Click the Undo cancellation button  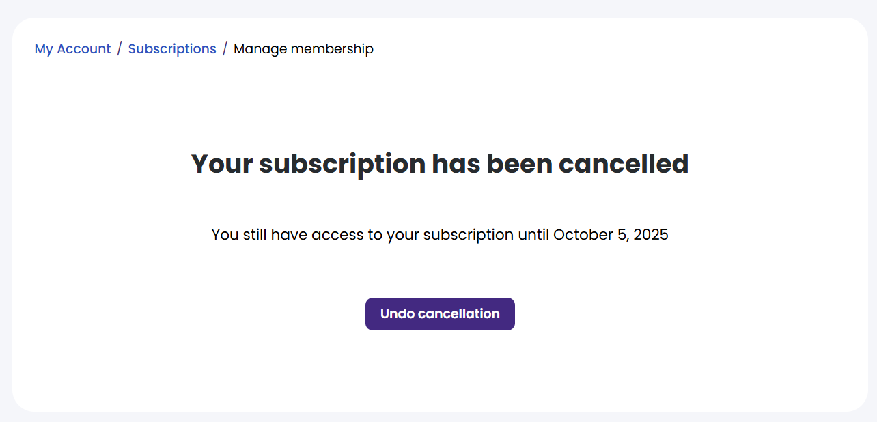[x=440, y=314]
